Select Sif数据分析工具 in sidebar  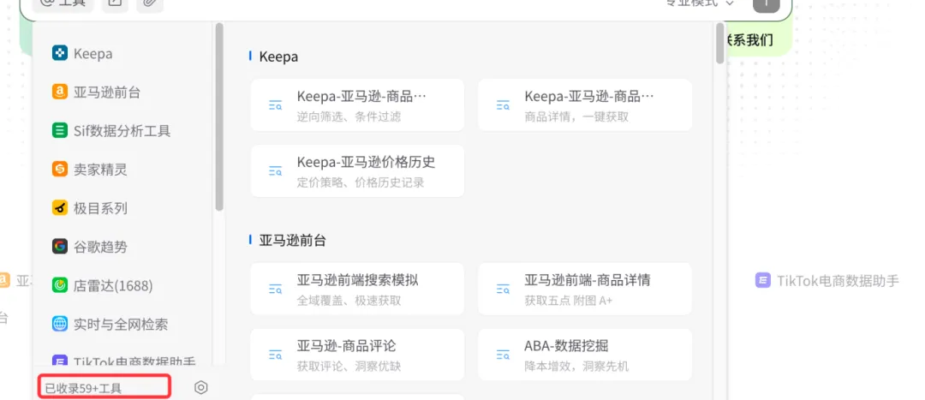click(x=122, y=131)
